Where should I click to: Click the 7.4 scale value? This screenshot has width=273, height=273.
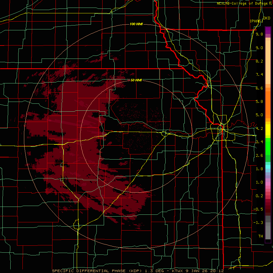click(x=259, y=75)
